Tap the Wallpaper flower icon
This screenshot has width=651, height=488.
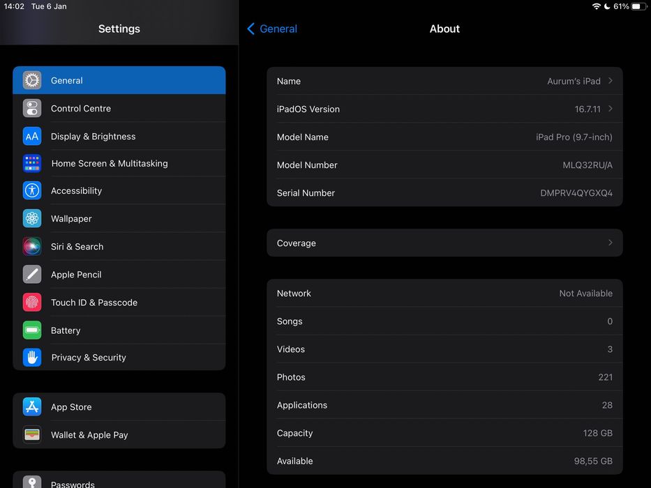click(32, 218)
